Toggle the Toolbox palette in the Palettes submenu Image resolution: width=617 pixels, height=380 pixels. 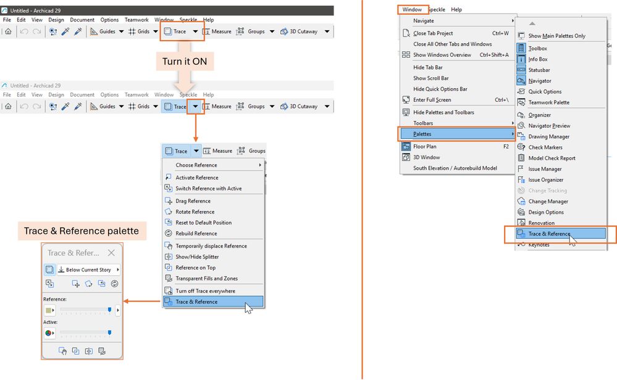[x=560, y=48]
